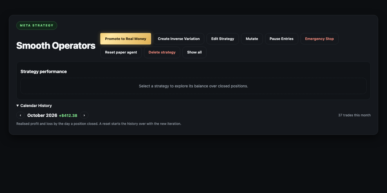Open the Edit Strategy button
The width and height of the screenshot is (387, 193).
pos(223,39)
